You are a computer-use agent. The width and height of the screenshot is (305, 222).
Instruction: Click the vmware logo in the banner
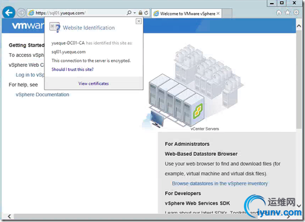[x=28, y=26]
